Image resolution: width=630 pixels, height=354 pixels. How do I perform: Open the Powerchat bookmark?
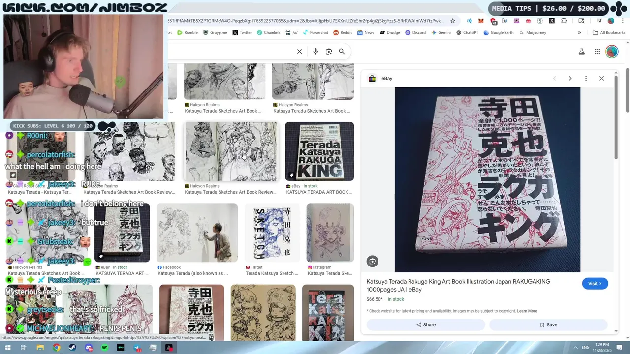[x=315, y=33]
